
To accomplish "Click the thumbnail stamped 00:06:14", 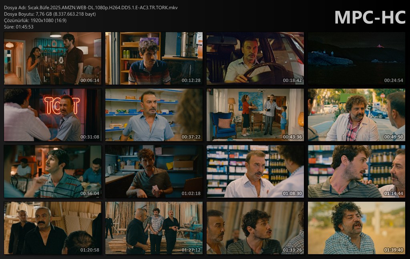I will (52, 58).
